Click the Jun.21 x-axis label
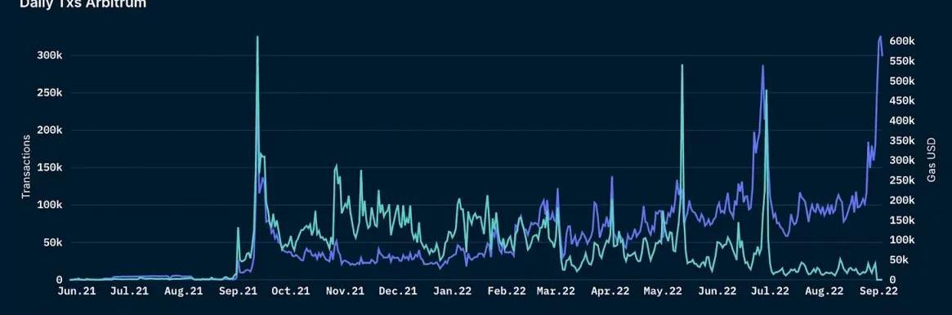The width and height of the screenshot is (952, 315). click(x=76, y=291)
